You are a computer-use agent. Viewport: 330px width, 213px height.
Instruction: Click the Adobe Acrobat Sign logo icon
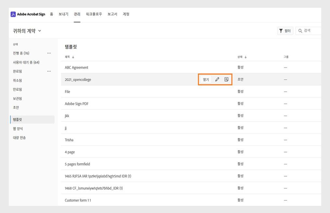click(13, 14)
